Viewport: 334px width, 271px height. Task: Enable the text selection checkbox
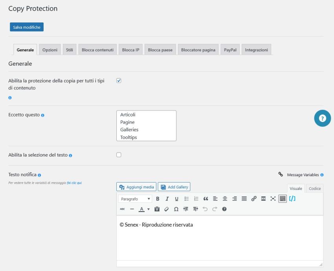click(119, 155)
